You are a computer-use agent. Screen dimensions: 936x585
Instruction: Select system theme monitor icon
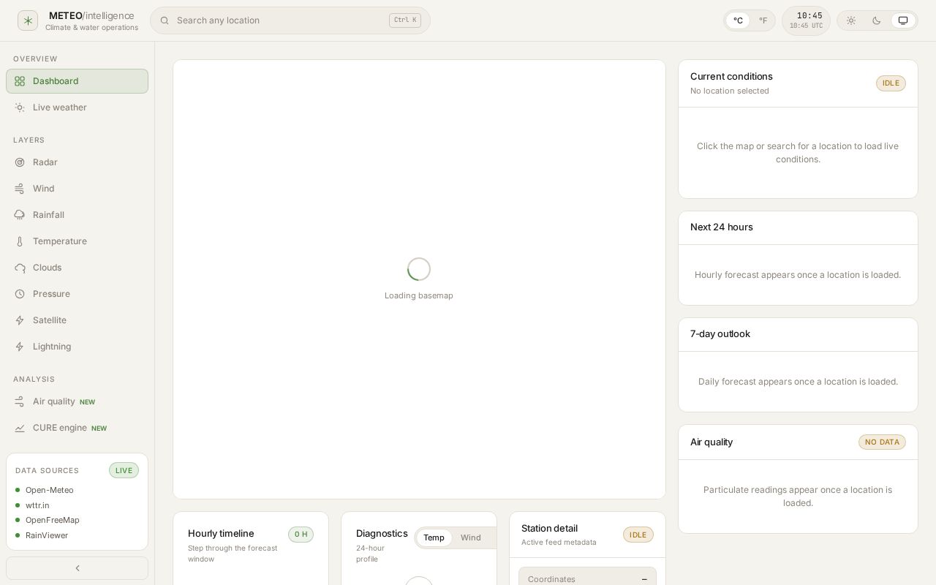click(903, 20)
